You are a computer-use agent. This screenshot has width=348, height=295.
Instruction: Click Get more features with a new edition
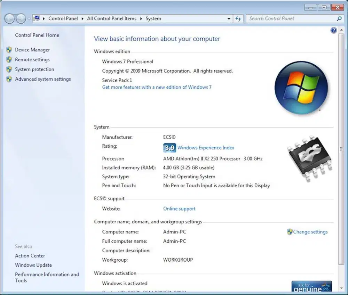pyautogui.click(x=157, y=87)
